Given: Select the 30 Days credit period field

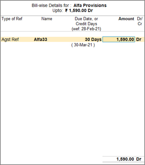Looking at the screenshot, I should [93, 39].
